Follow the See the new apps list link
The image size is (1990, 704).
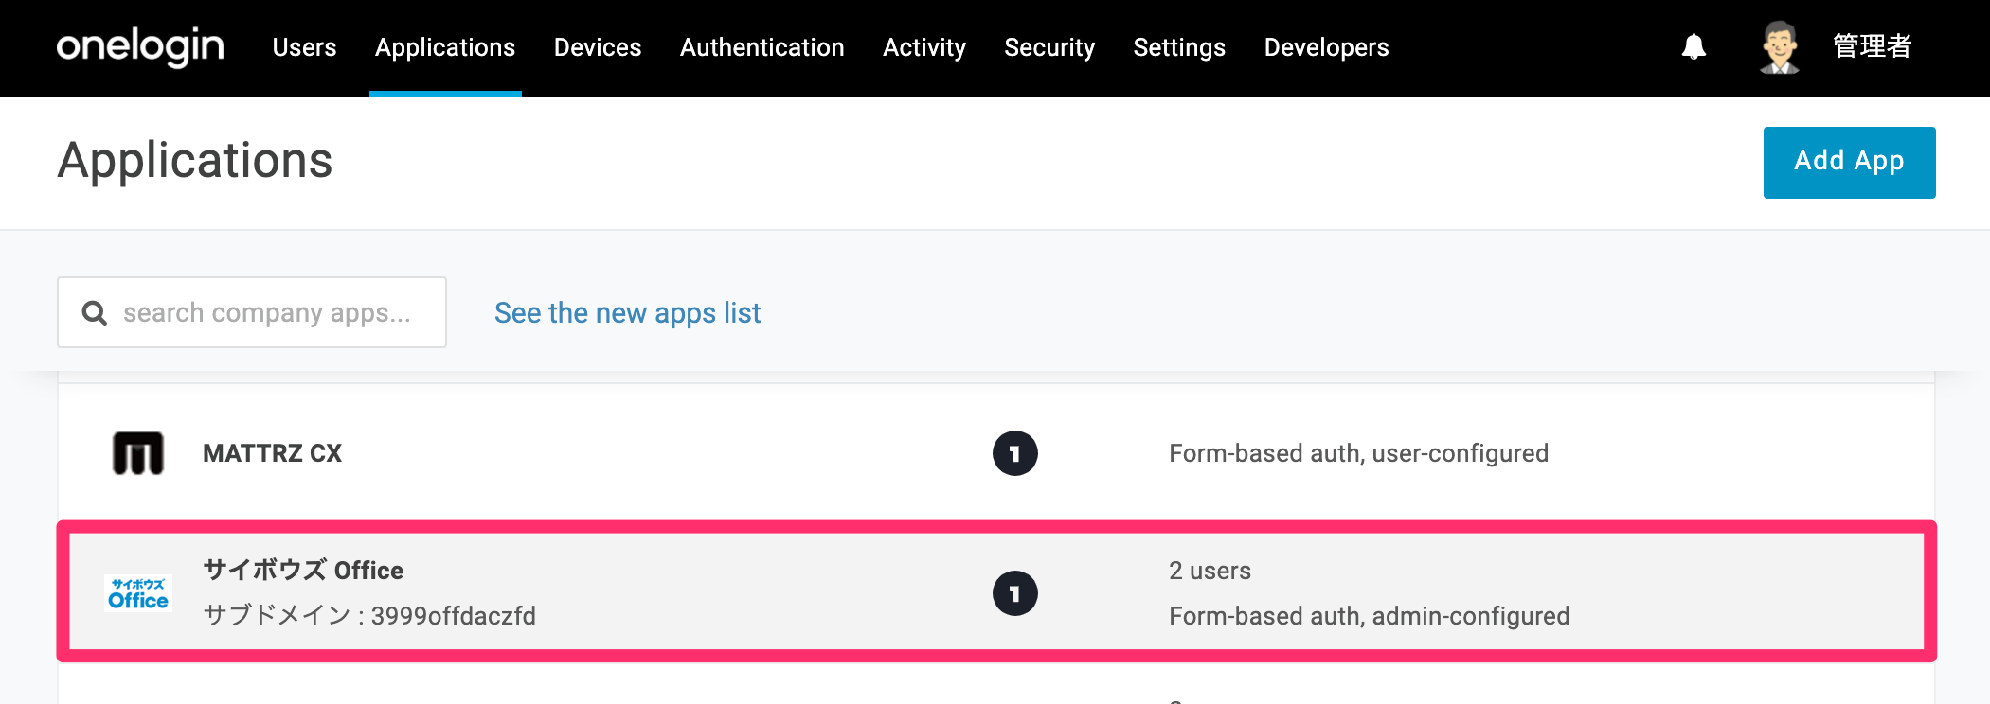627,312
